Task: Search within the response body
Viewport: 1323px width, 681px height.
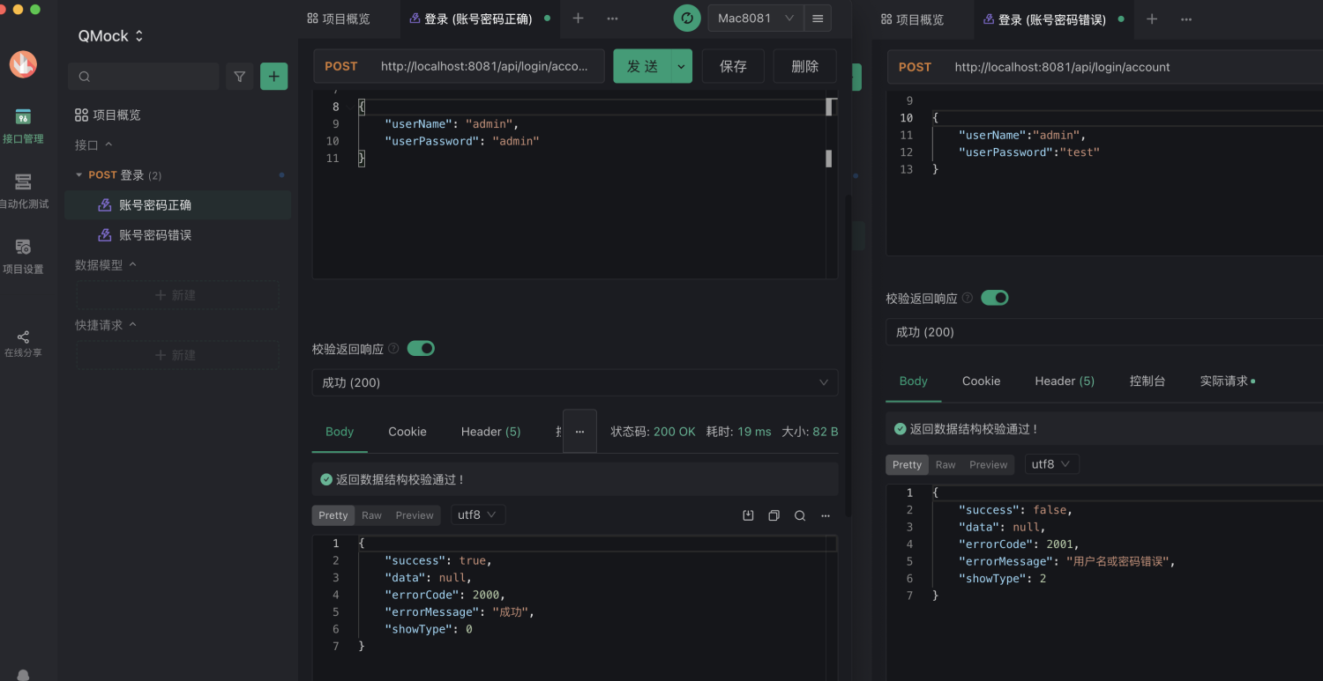Action: pyautogui.click(x=800, y=515)
